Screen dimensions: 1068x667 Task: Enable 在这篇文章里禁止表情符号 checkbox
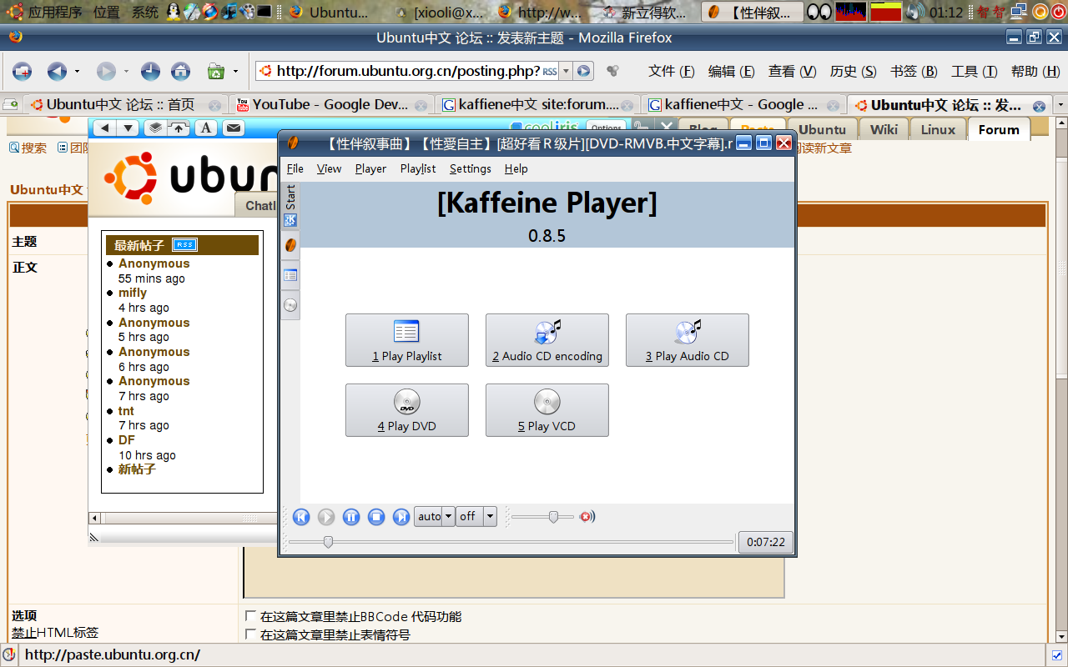250,635
